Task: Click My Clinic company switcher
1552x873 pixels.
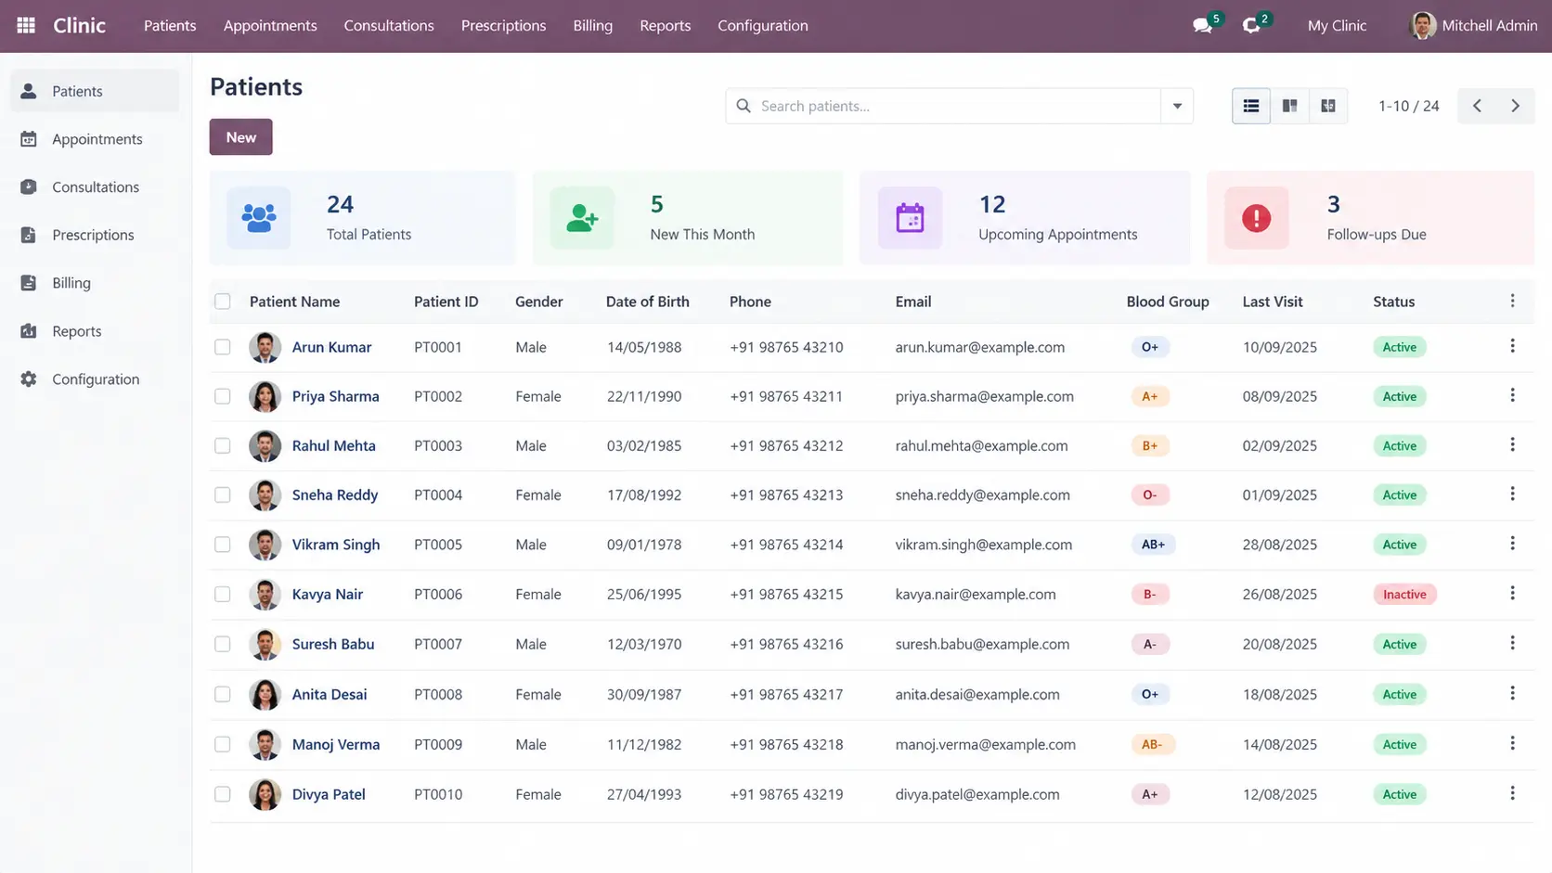Action: tap(1337, 25)
